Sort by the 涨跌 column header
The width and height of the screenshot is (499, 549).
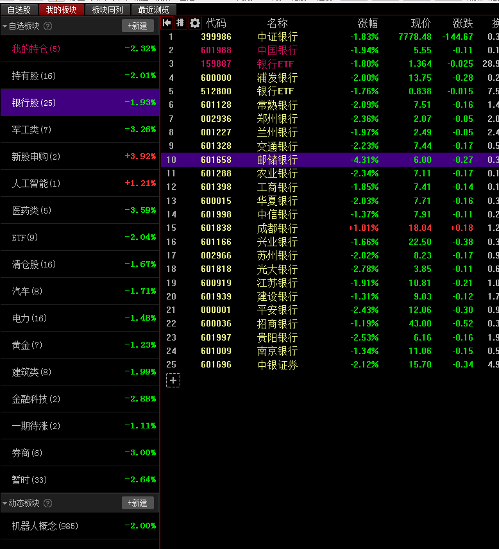click(462, 24)
